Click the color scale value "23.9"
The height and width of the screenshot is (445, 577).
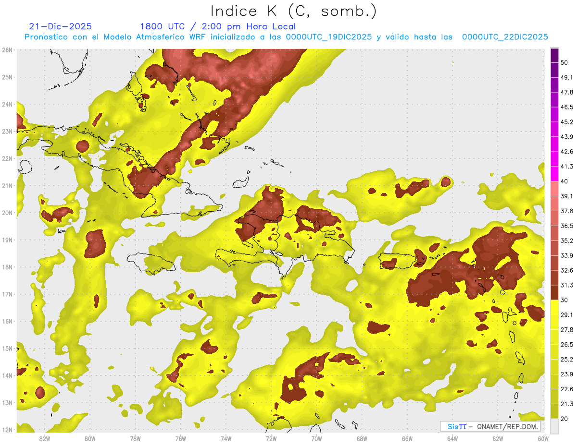click(x=566, y=374)
